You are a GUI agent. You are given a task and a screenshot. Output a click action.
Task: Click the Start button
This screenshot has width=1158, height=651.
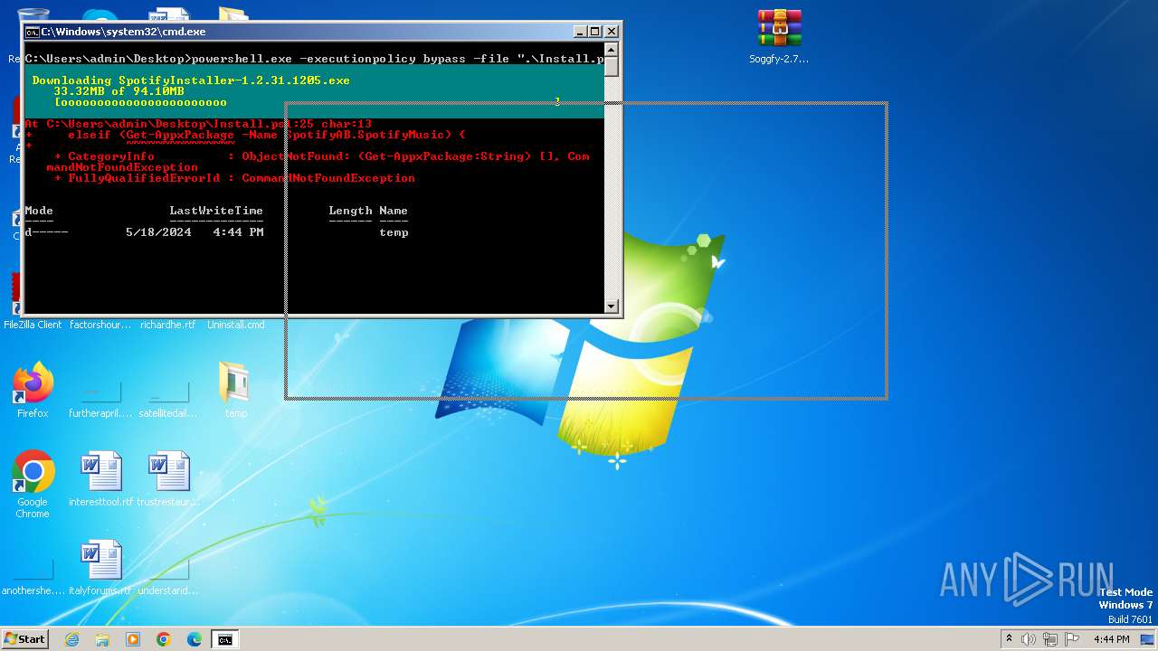pos(24,639)
